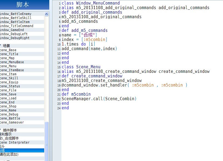Click code line index = [:m5combin]
Image resolution: width=223 pixels, height=161 pixels.
click(x=84, y=40)
